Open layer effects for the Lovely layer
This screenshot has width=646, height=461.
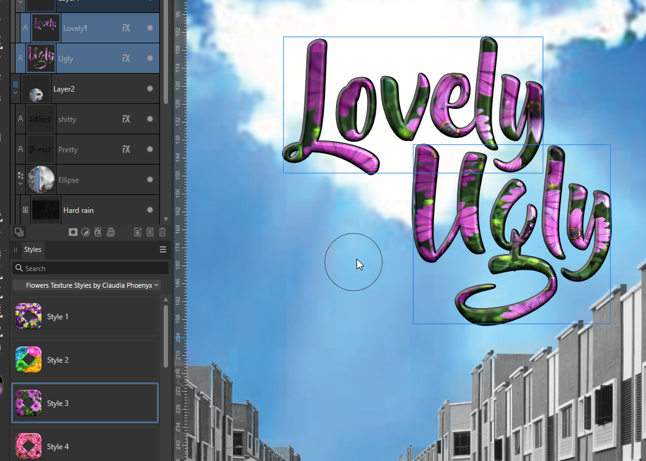[126, 28]
